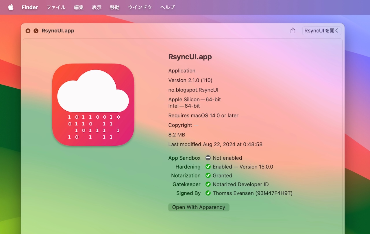Image resolution: width=370 pixels, height=234 pixels.
Task: Open the ヘルプ menu
Action: click(168, 7)
